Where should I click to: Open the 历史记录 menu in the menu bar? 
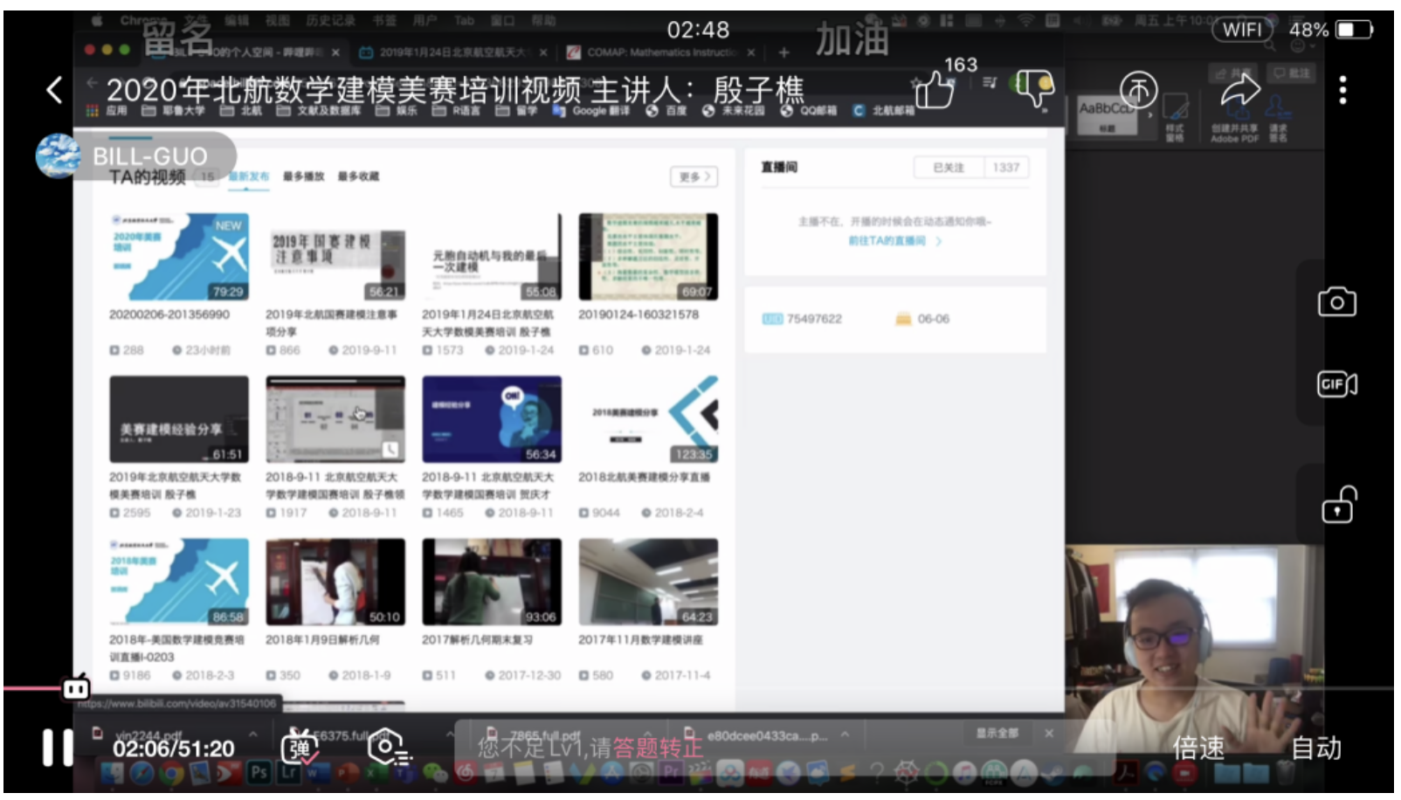tap(330, 20)
